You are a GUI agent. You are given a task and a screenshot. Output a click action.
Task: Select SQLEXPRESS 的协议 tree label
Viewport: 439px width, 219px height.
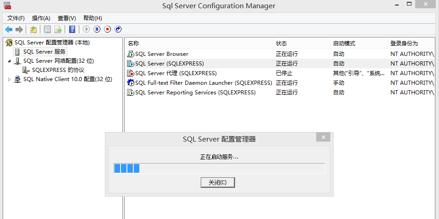coord(58,70)
